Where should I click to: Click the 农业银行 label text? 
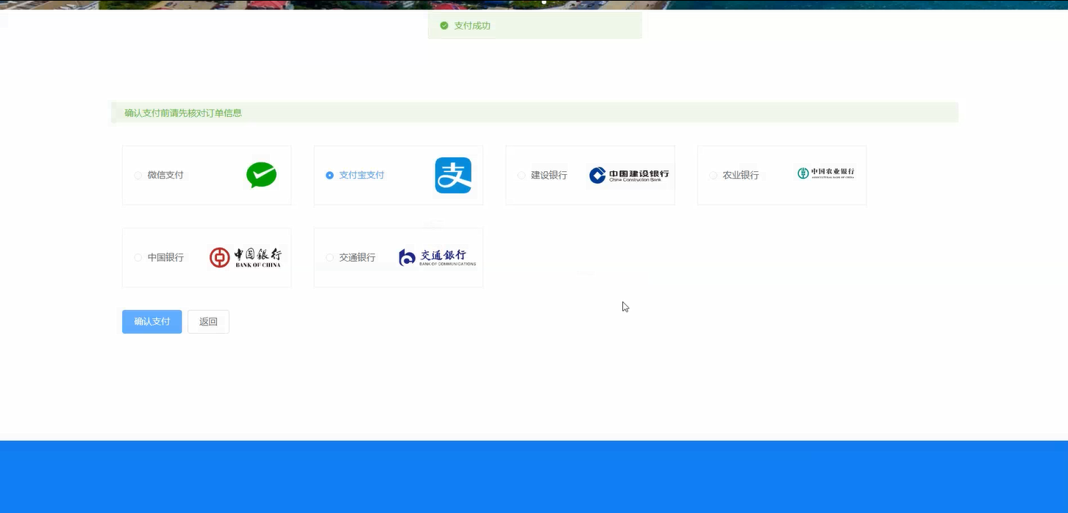(x=741, y=176)
